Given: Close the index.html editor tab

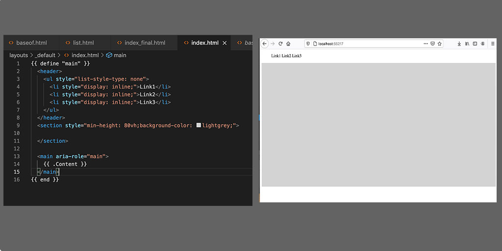Looking at the screenshot, I should click(225, 43).
